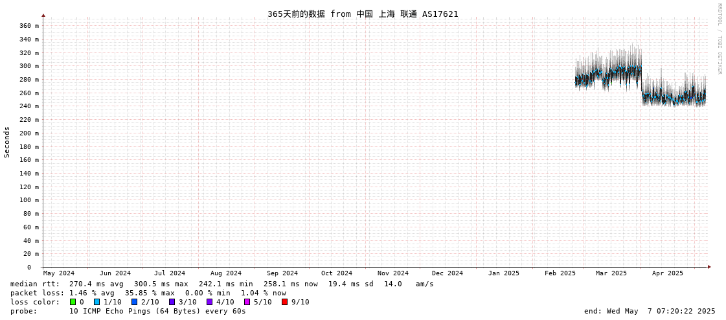Image resolution: width=726 pixels, height=320 pixels.
Task: Click the 'Seconds' y-axis label
Action: pyautogui.click(x=7, y=142)
